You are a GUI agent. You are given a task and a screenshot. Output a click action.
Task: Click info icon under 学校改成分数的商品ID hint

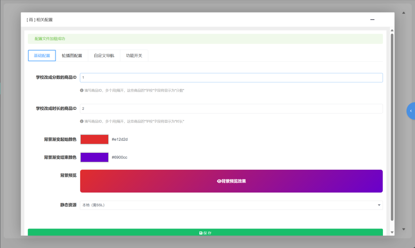point(81,90)
